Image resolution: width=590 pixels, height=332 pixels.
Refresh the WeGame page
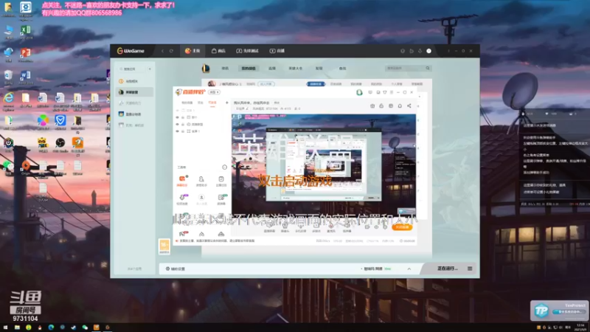click(171, 51)
